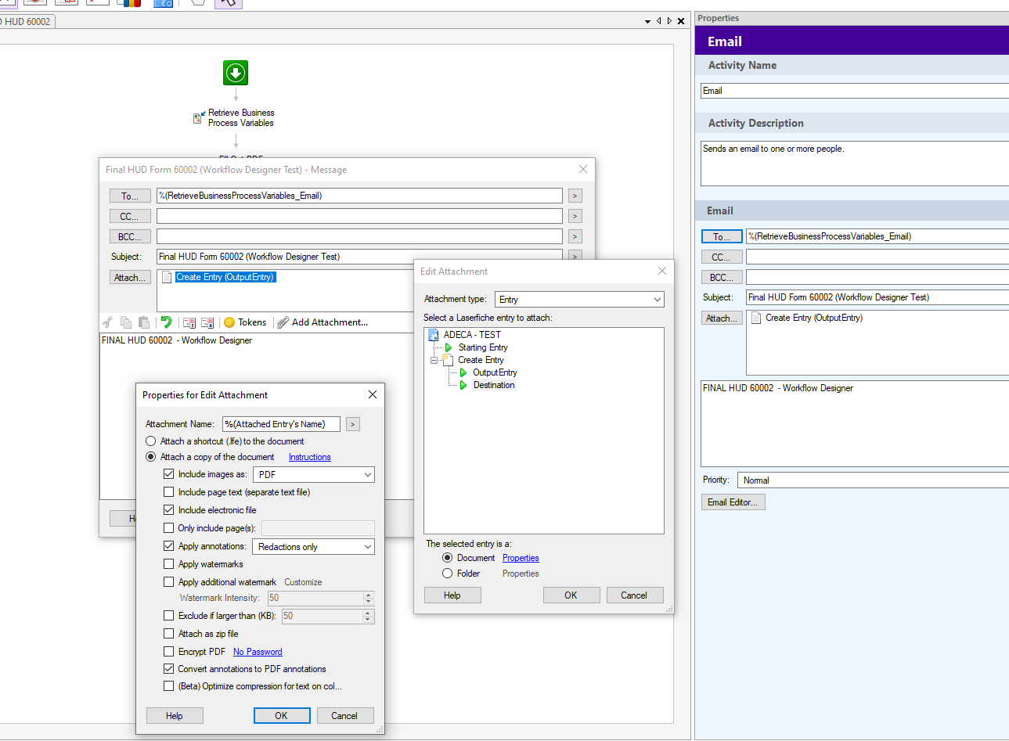Click the Retrieve Business Process Variables activity icon
The height and width of the screenshot is (741, 1009).
(x=199, y=118)
